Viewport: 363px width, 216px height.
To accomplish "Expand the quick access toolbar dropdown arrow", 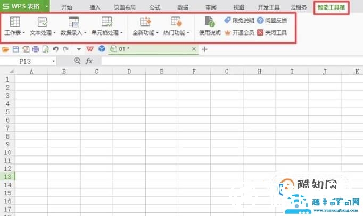I will pos(79,49).
